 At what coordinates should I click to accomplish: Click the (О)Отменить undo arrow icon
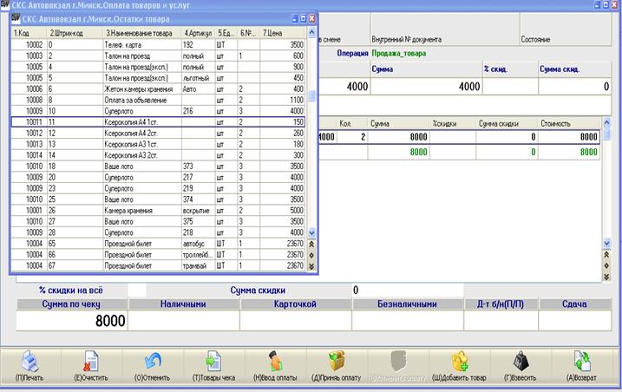click(x=153, y=362)
